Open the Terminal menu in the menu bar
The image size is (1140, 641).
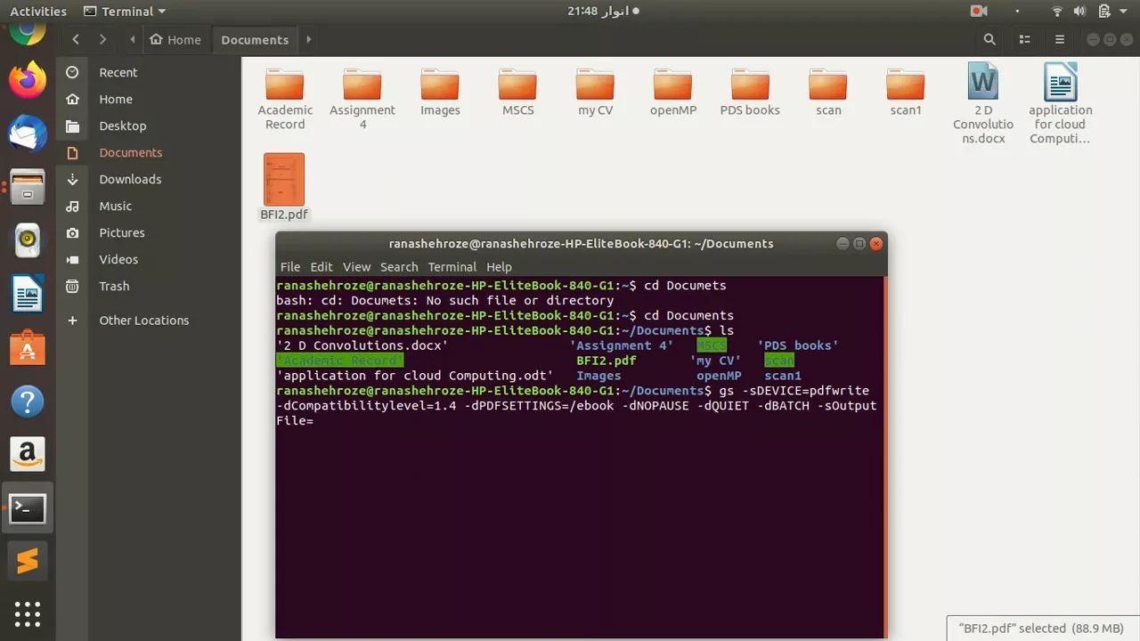point(452,267)
